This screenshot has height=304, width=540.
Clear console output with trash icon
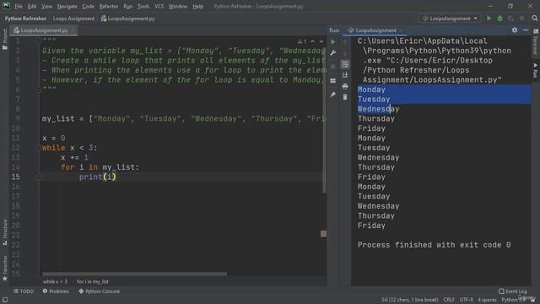[345, 97]
